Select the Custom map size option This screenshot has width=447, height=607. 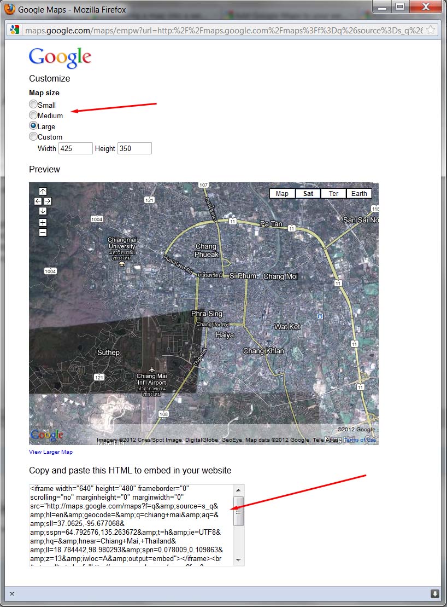pos(33,136)
